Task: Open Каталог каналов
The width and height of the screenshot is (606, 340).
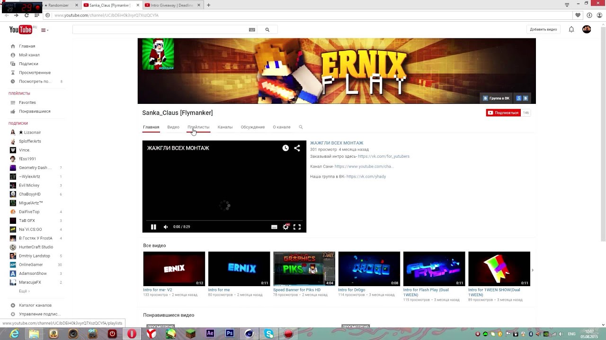Action: click(35, 306)
